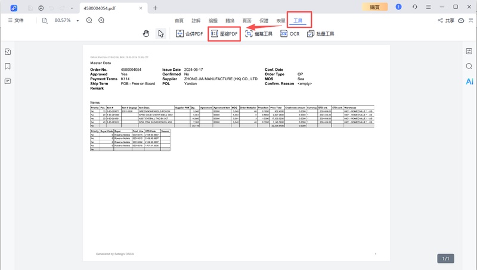The height and width of the screenshot is (270, 477).
Task: Switch to the 註解 annotation tab
Action: tap(196, 20)
